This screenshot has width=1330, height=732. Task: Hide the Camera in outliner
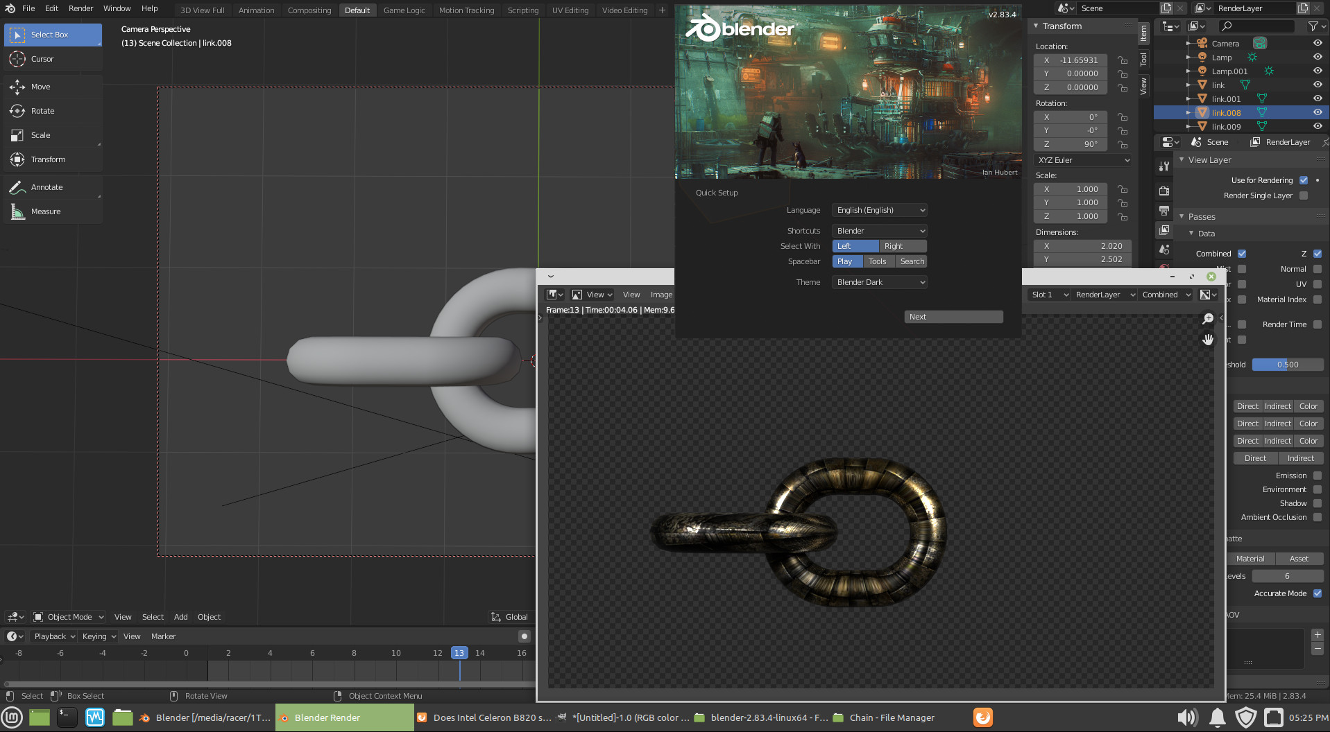[x=1317, y=43]
